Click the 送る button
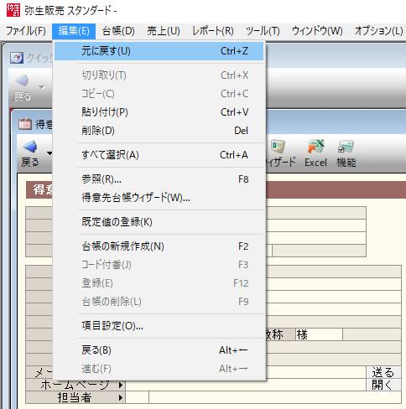The image size is (406, 409). pos(383,372)
